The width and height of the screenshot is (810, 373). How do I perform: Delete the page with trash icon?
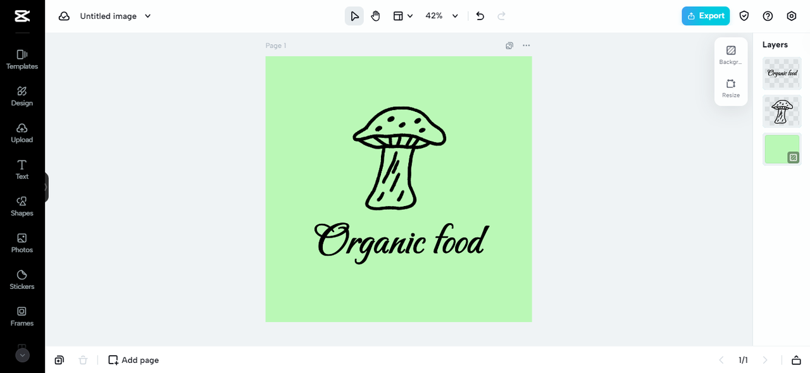coord(83,360)
